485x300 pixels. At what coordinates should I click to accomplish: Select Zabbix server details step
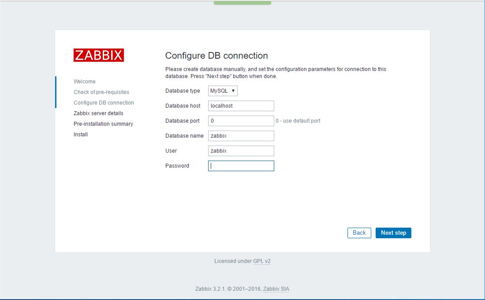[x=98, y=113]
